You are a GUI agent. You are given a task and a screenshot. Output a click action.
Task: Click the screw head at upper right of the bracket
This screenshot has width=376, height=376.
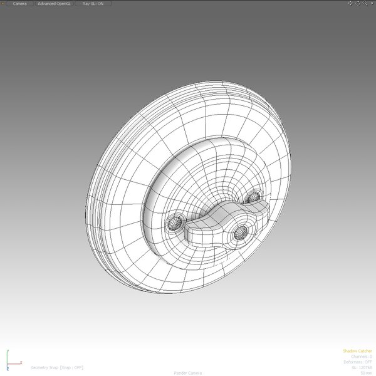[x=253, y=198]
